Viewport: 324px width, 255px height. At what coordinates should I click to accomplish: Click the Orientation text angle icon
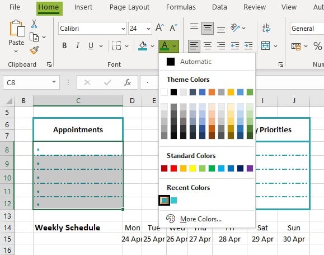(235, 27)
